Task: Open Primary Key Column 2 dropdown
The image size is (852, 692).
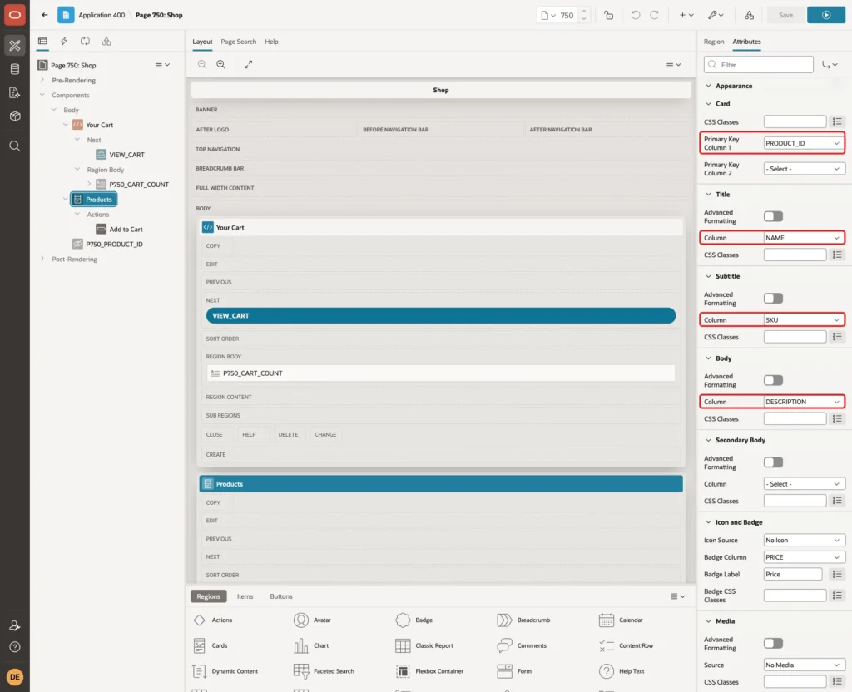Action: (x=804, y=168)
